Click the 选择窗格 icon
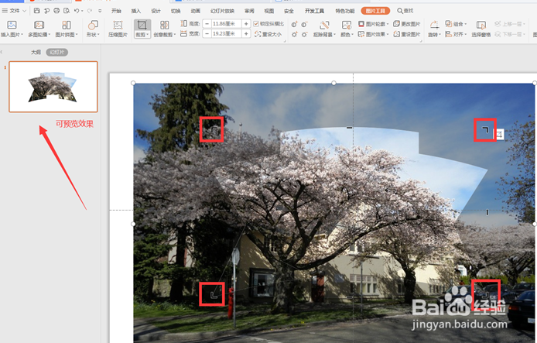The image size is (537, 343). click(481, 25)
